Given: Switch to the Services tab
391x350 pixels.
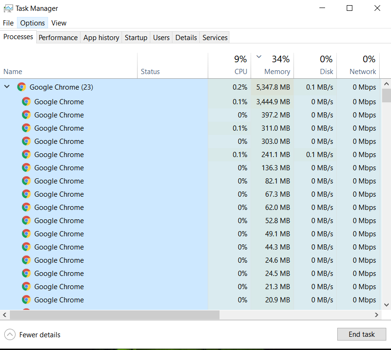Looking at the screenshot, I should 215,37.
